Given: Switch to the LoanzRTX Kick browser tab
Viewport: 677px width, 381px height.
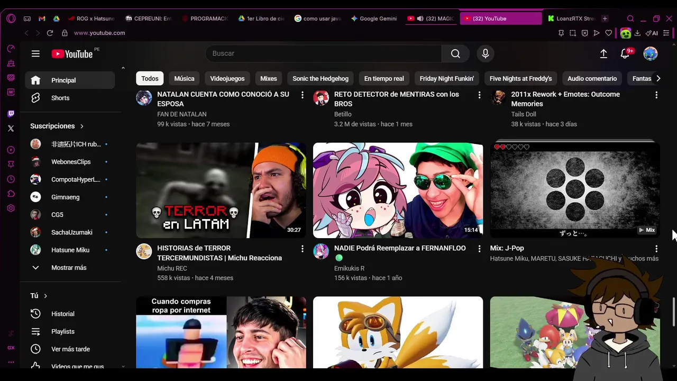Looking at the screenshot, I should click(x=571, y=19).
